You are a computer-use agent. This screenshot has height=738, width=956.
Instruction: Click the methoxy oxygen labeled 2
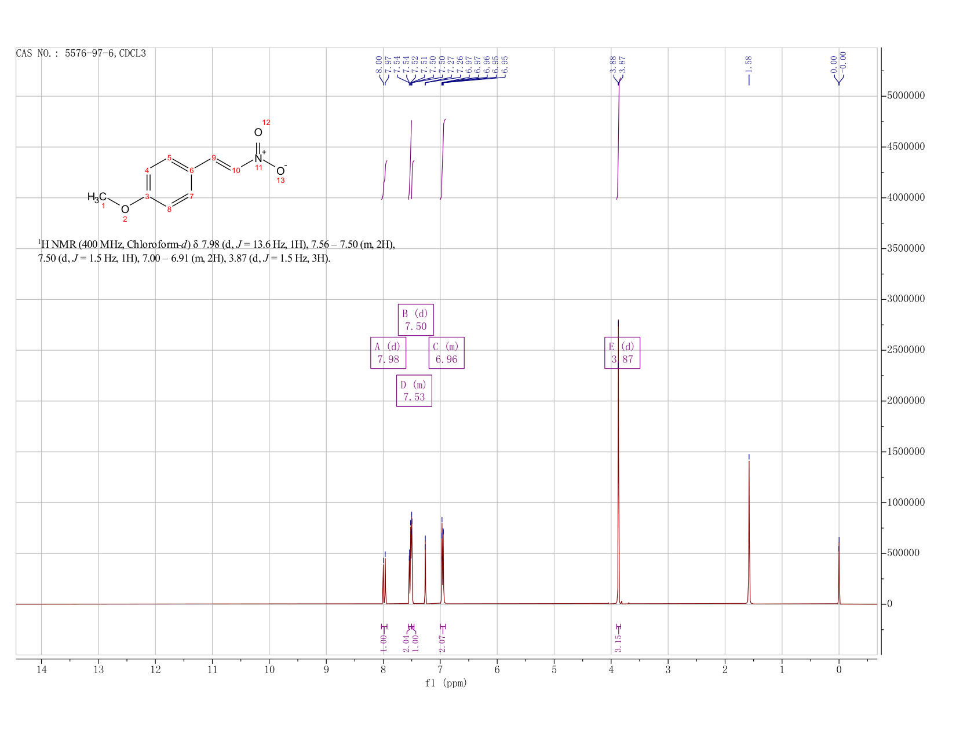click(x=125, y=210)
